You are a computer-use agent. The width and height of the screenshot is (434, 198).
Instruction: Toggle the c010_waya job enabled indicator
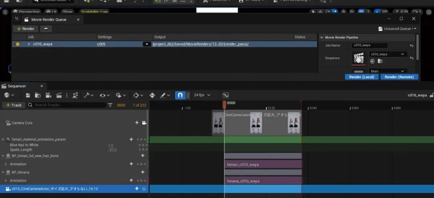coord(18,44)
